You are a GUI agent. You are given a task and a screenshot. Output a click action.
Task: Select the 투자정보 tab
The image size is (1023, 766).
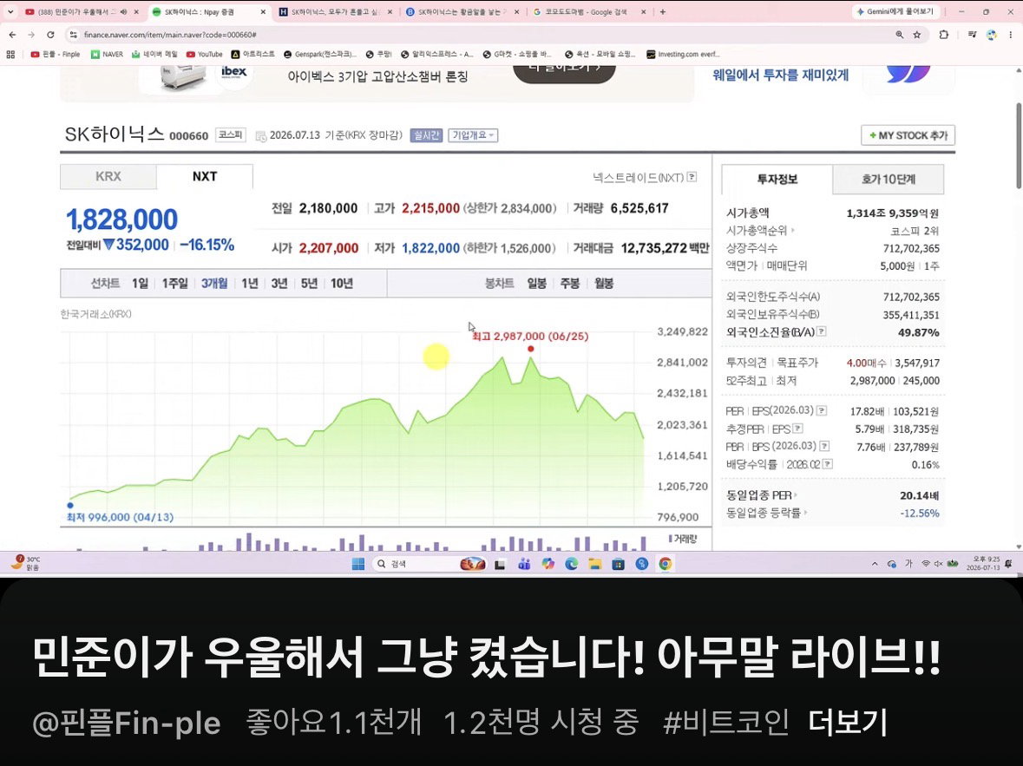[777, 179]
